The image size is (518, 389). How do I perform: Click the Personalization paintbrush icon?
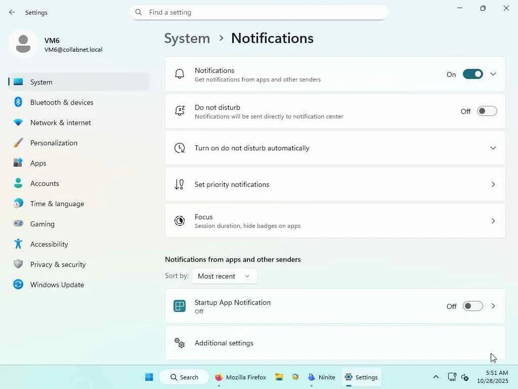coord(18,143)
